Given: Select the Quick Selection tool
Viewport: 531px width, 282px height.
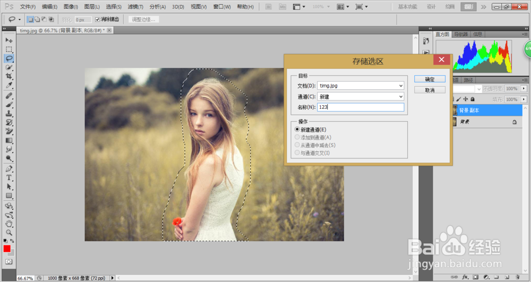Looking at the screenshot, I should [9, 67].
